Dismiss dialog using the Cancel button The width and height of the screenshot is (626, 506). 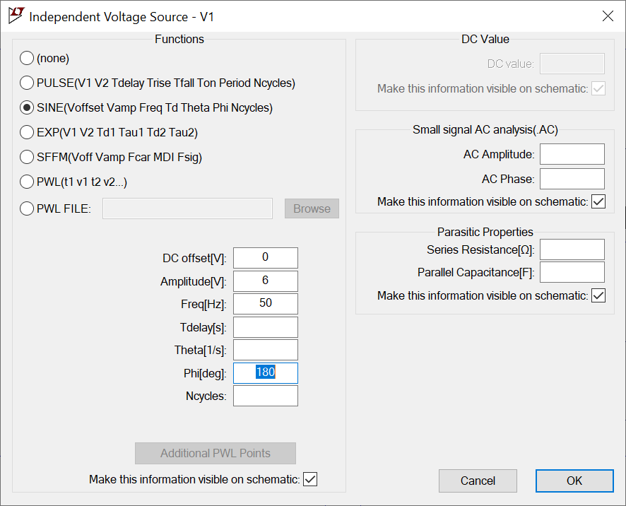click(478, 481)
